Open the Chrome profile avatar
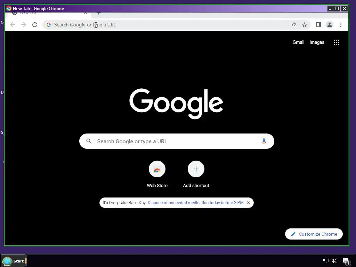 [x=330, y=25]
